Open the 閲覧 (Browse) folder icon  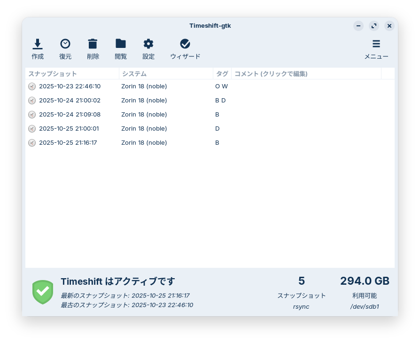(x=121, y=44)
